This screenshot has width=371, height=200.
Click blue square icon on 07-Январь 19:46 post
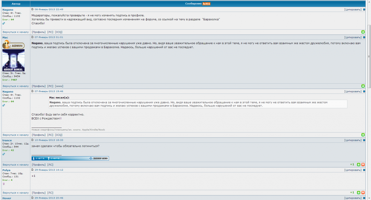click(364, 91)
